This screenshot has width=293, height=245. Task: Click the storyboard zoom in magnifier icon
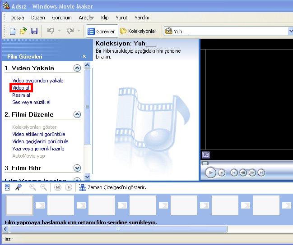click(33, 187)
